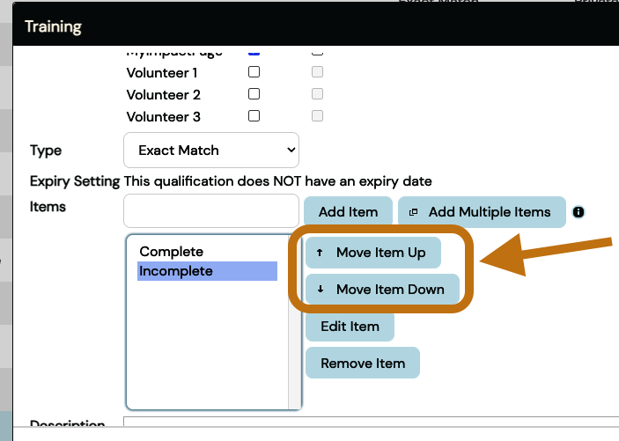Focus the Items text input field
619x441 pixels.
point(211,211)
